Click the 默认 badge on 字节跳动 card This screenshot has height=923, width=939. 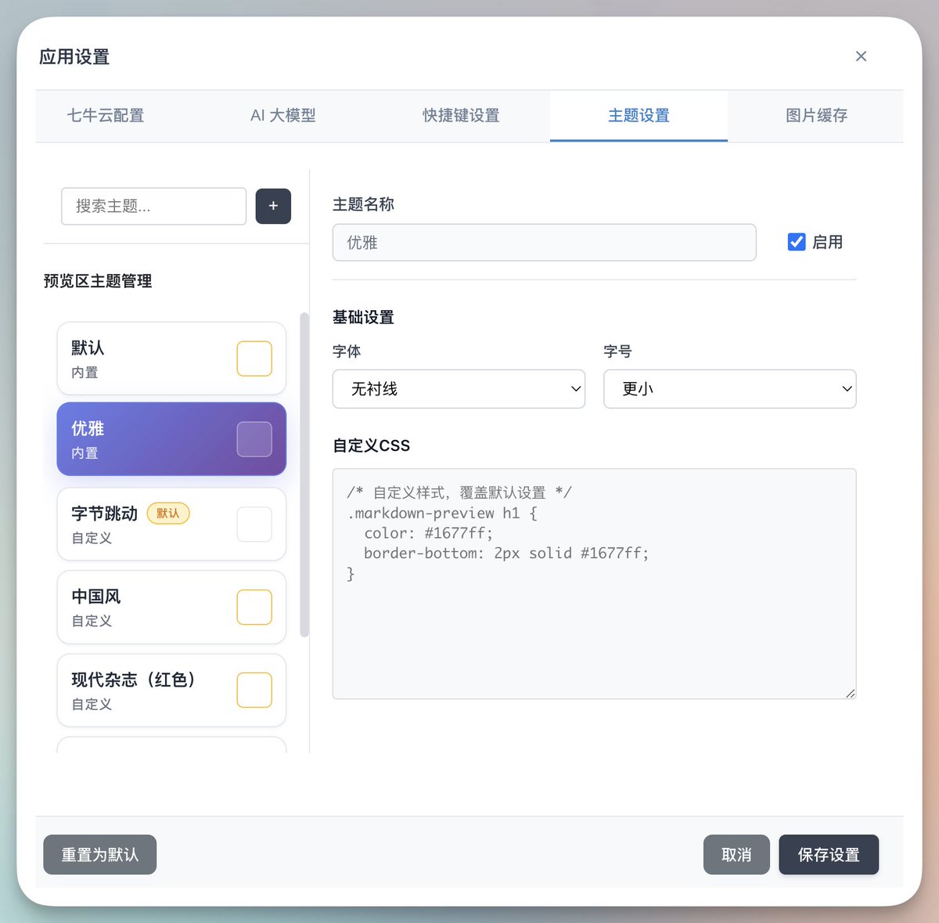coord(168,514)
